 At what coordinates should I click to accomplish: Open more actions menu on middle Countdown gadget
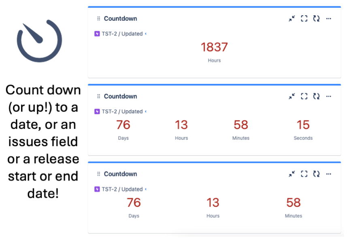click(x=329, y=96)
